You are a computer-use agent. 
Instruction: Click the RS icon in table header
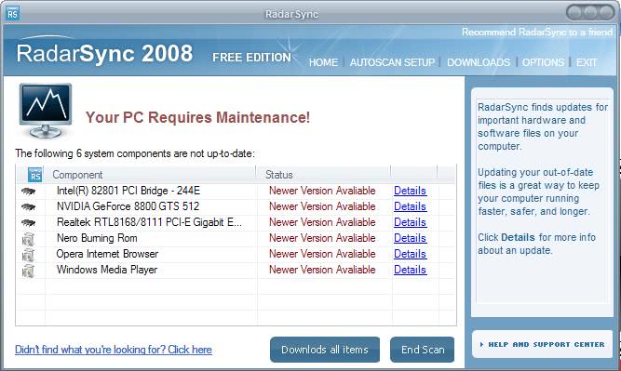pyautogui.click(x=34, y=175)
